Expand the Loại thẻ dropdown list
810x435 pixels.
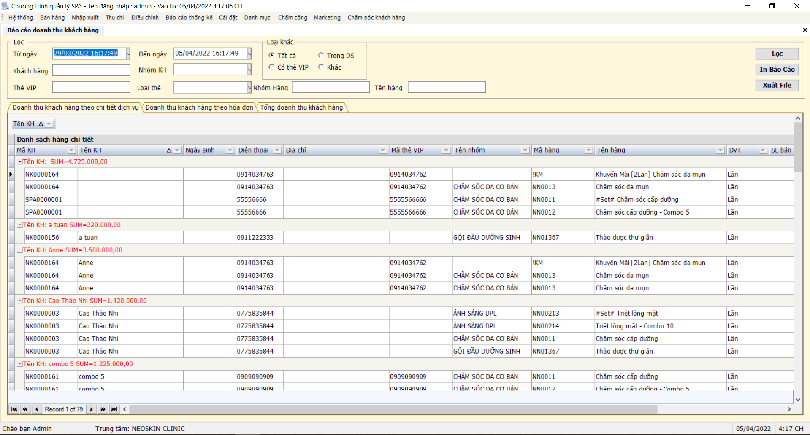tap(249, 87)
